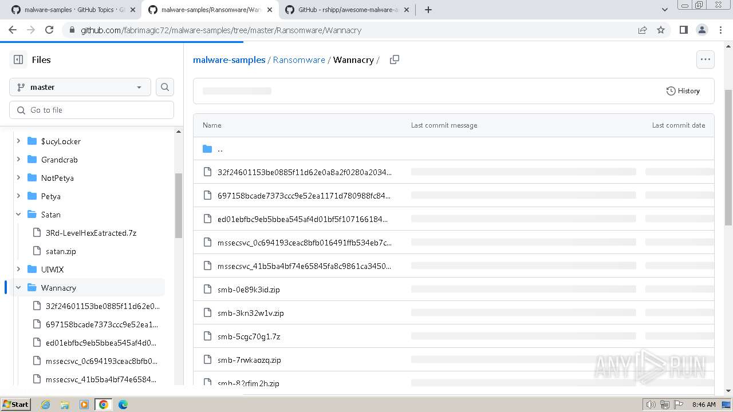
Task: Click the page vertical scrollbar
Action: pyautogui.click(x=728, y=157)
